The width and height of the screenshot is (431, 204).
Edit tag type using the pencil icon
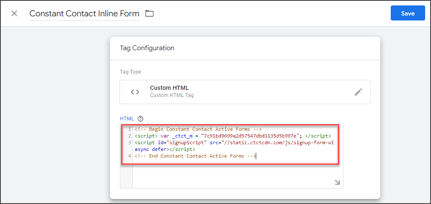[358, 92]
